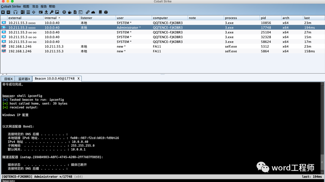
Task: Sort sessions by the user column header
Action: (134, 18)
